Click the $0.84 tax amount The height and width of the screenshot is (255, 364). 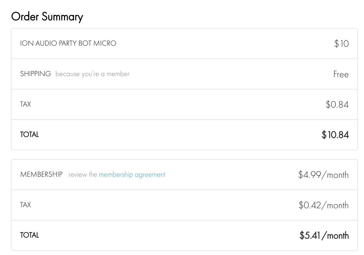(x=337, y=104)
